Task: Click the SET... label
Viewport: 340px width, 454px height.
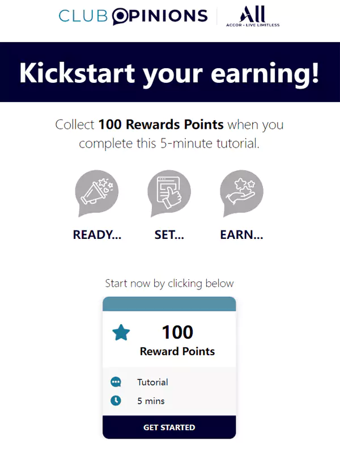Action: click(x=169, y=235)
